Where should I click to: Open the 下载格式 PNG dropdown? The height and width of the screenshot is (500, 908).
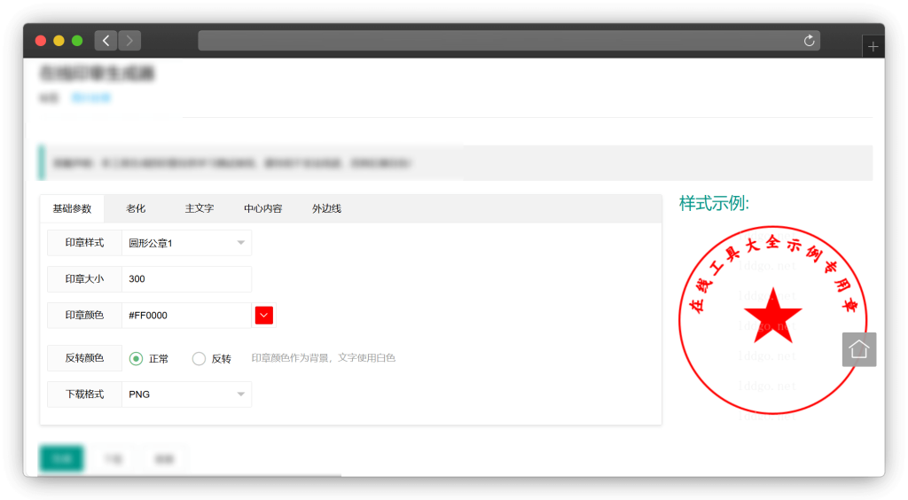[186, 395]
